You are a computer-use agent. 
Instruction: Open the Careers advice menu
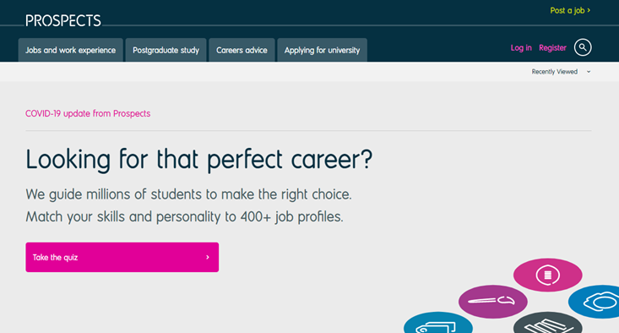242,50
